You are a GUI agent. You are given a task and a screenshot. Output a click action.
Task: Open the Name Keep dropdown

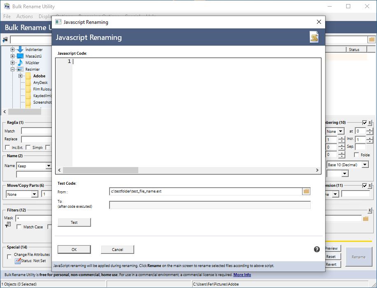pyautogui.click(x=49, y=166)
